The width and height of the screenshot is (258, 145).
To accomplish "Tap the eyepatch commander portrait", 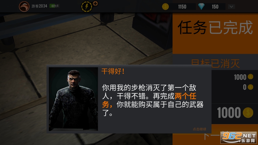I will pyautogui.click(x=73, y=99).
